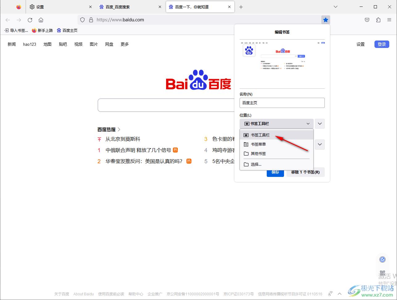Click the blue 登录 button

point(382,44)
